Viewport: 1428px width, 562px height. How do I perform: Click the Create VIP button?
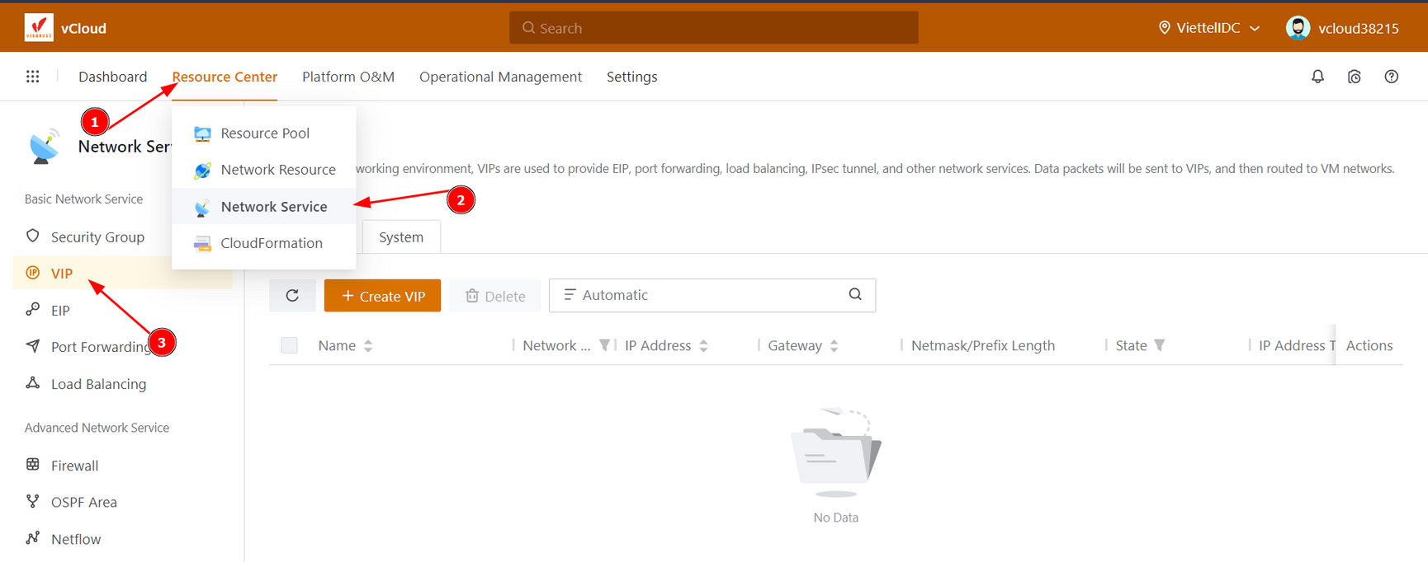(382, 296)
